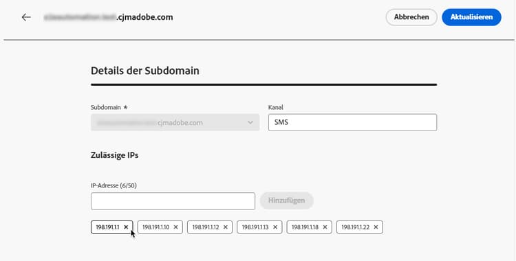Select the 198.191.1.10 IP tag label
Viewport: 516px width, 261px height.
tap(155, 227)
